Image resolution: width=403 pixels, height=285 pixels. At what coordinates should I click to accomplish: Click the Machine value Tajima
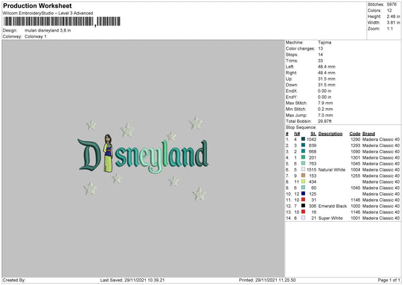pos(324,42)
